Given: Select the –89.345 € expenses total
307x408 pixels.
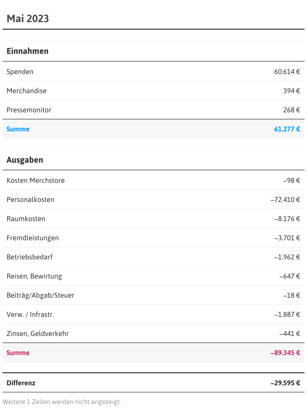Looking at the screenshot, I should [x=285, y=353].
